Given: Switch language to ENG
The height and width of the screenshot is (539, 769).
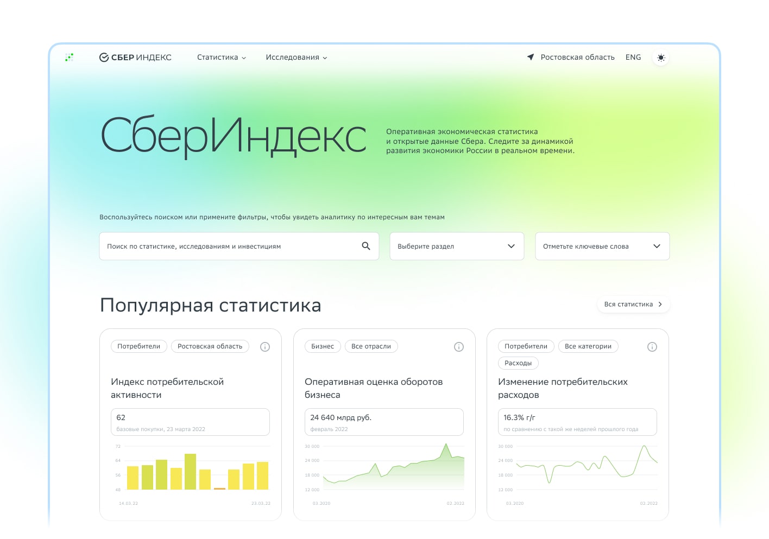Looking at the screenshot, I should 633,57.
